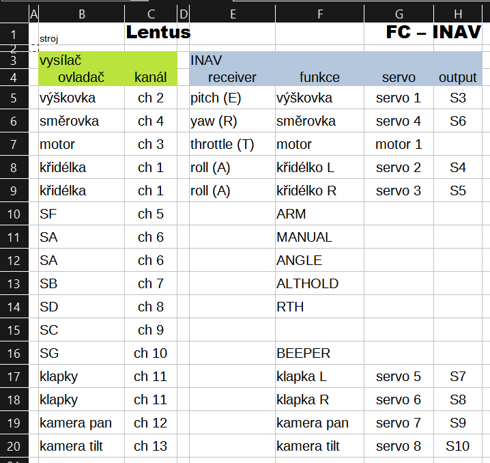
Task: Click the "pitch (E)" cell
Action: point(216,98)
